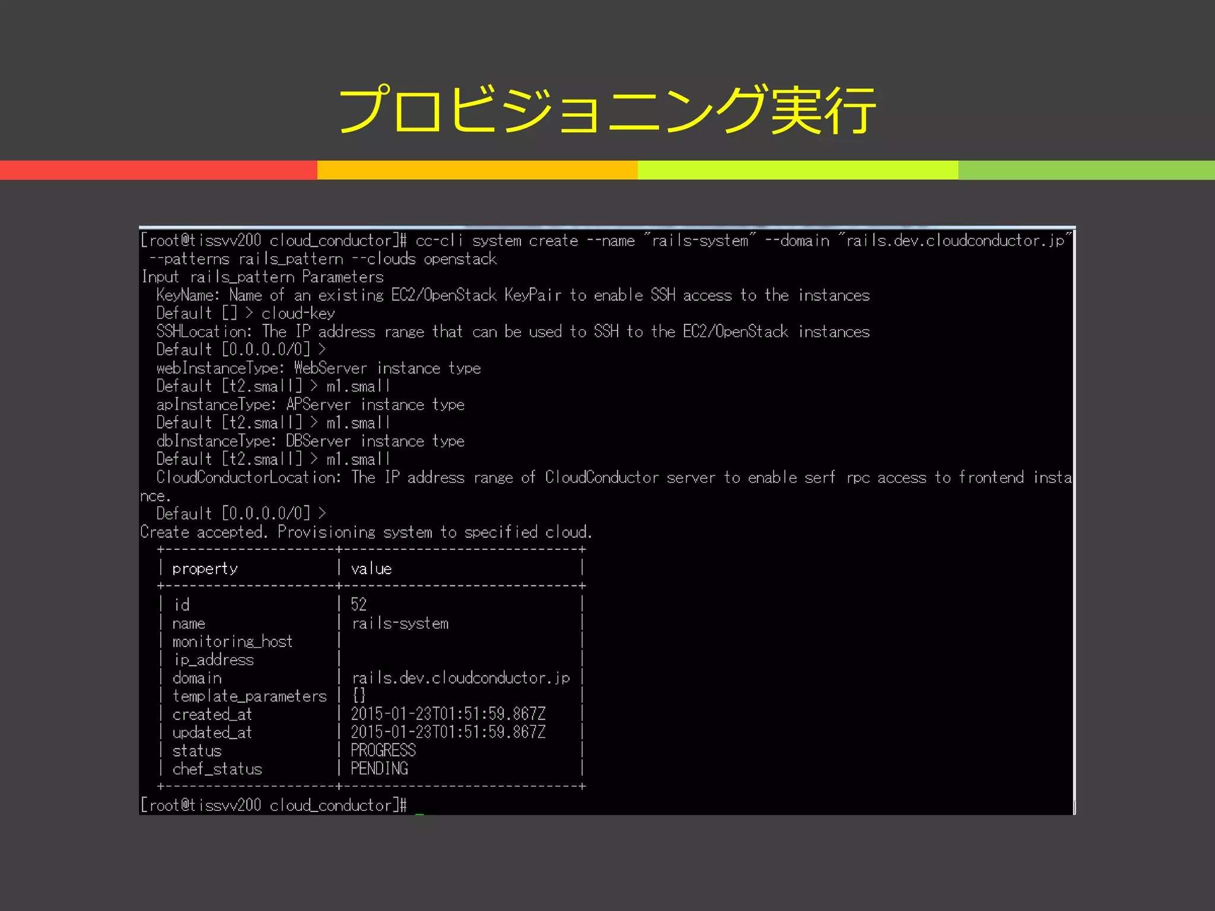
Task: Select name value 'rails-system' in table
Action: 400,623
